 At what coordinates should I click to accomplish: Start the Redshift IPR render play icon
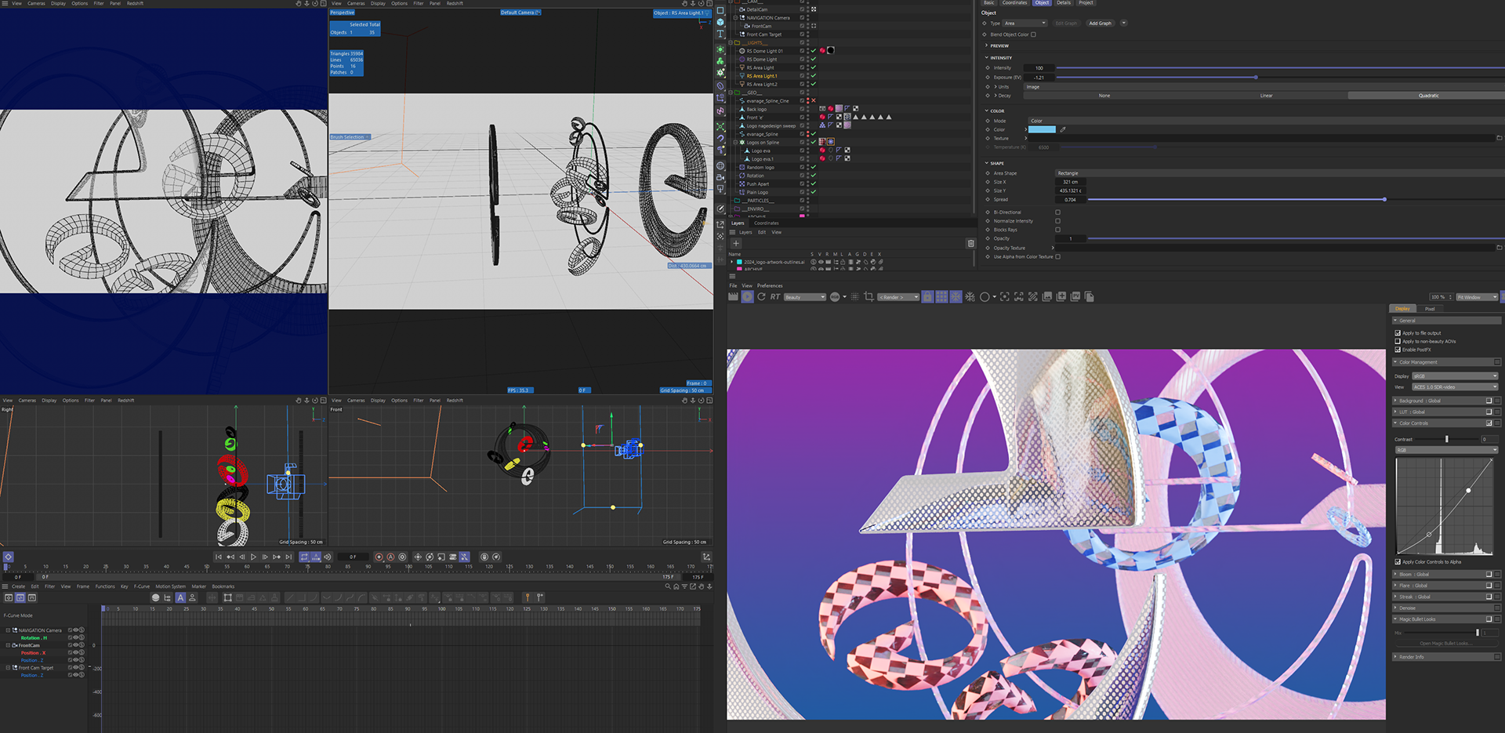tap(747, 296)
